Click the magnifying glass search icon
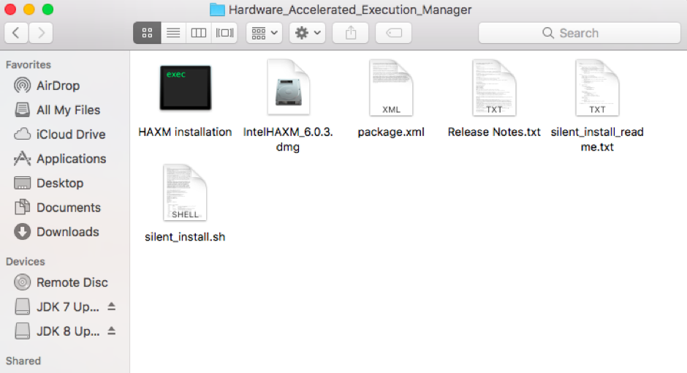Image resolution: width=687 pixels, height=373 pixels. [547, 33]
